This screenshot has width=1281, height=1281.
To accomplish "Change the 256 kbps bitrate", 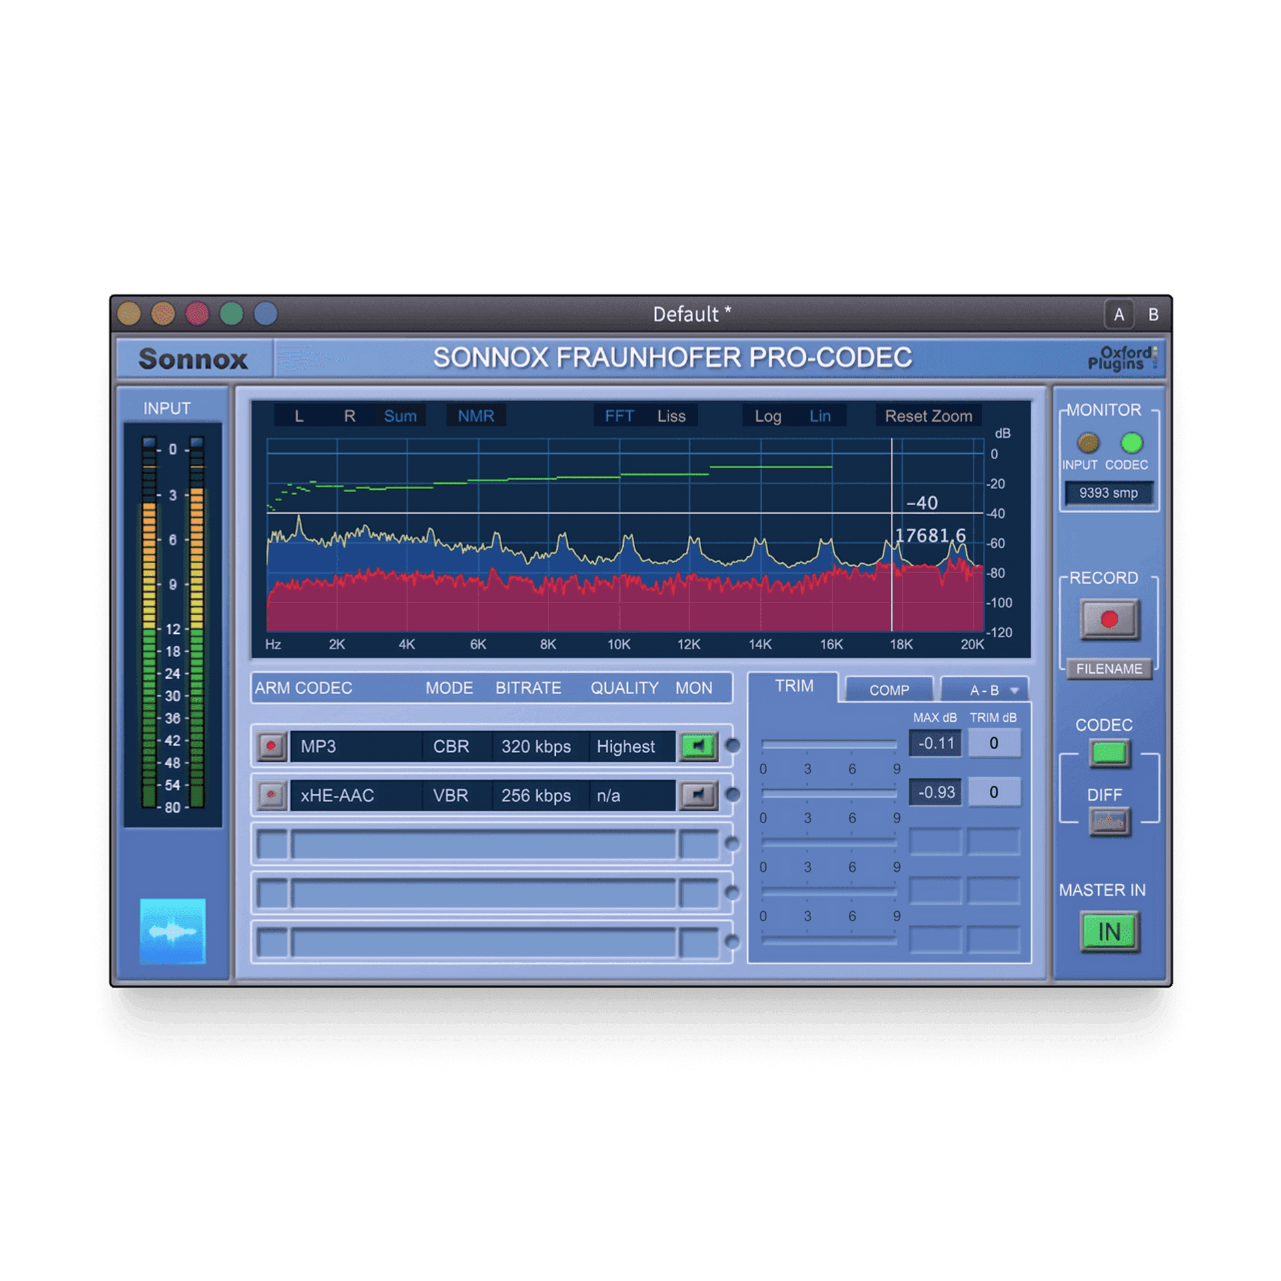I will [540, 795].
